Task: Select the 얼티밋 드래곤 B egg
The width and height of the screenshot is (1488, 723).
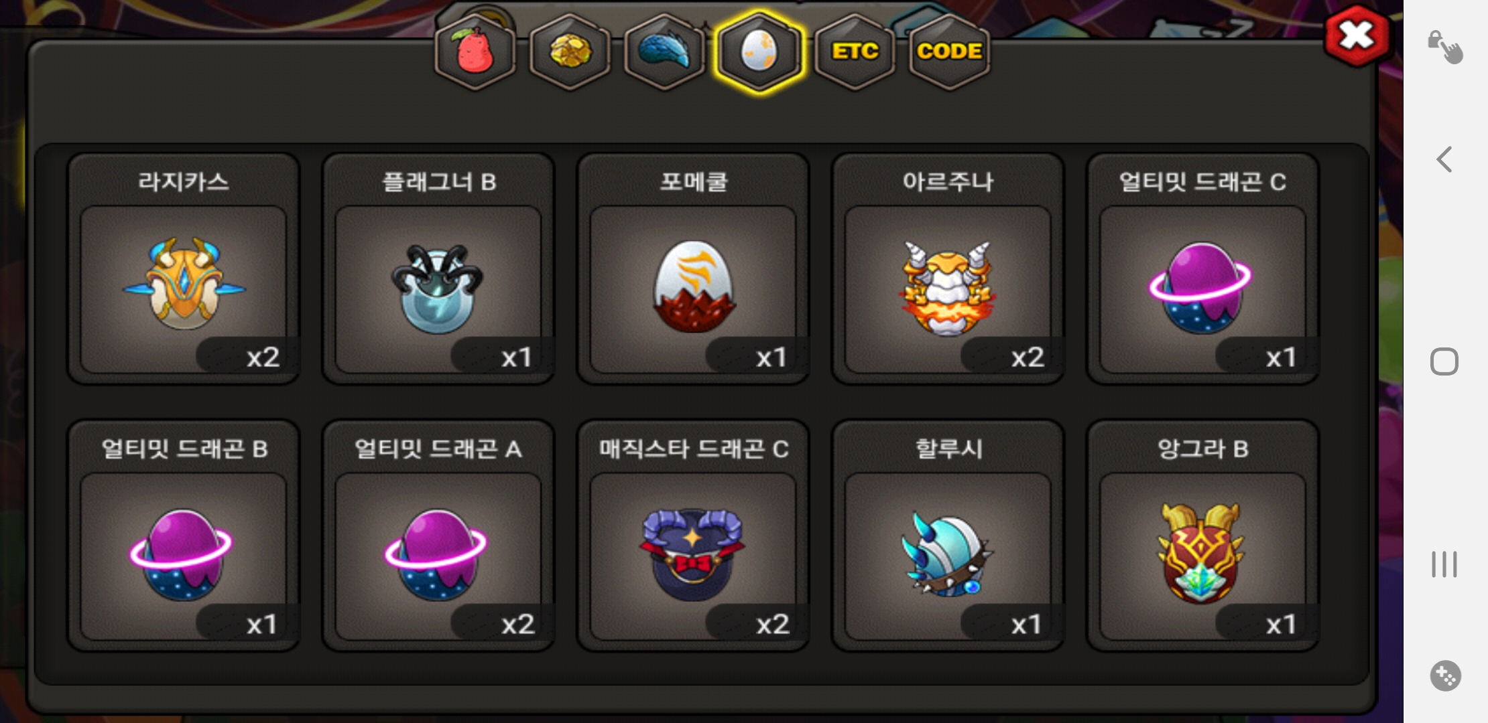Action: coord(183,536)
